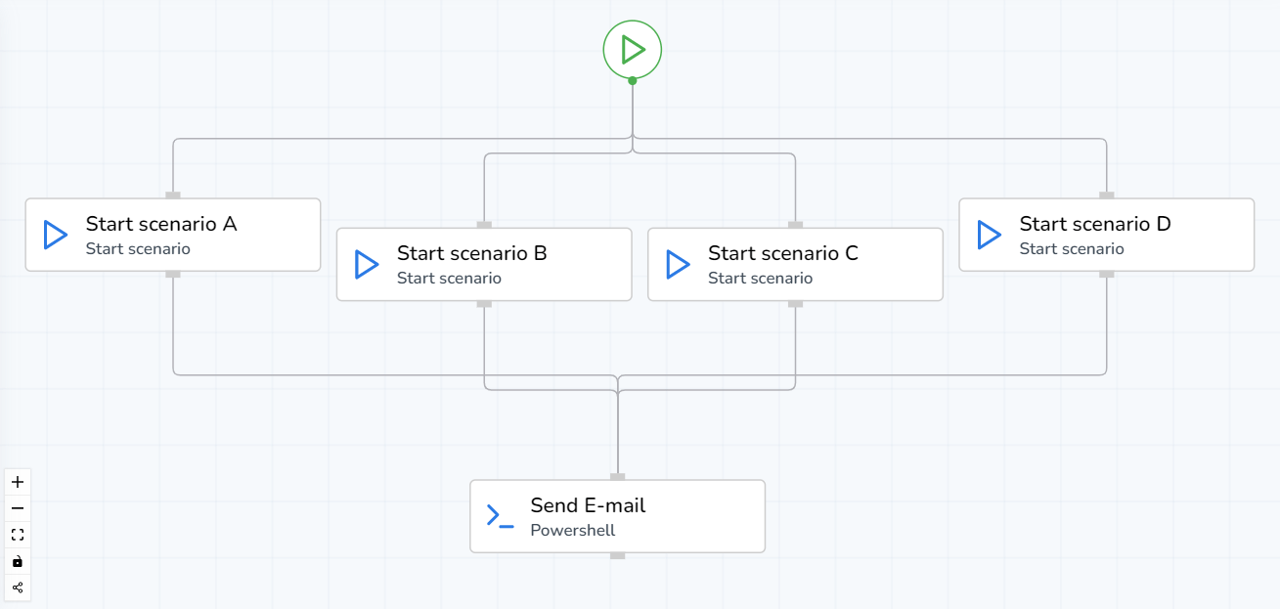This screenshot has height=609, width=1280.
Task: Select the play icon on Start scenario C
Action: click(677, 263)
